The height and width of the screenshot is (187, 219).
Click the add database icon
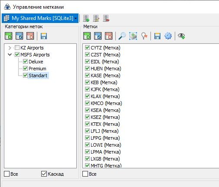pos(86,18)
